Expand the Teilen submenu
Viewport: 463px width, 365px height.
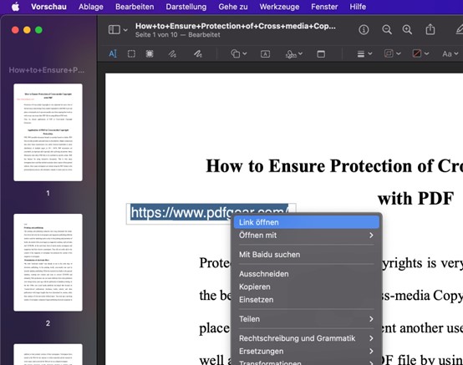(x=306, y=319)
